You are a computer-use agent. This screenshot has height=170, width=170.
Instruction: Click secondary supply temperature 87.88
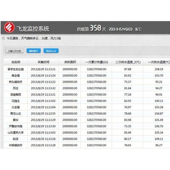(127, 69)
